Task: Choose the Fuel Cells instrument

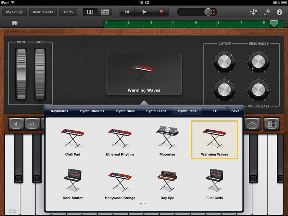Action: [215, 184]
